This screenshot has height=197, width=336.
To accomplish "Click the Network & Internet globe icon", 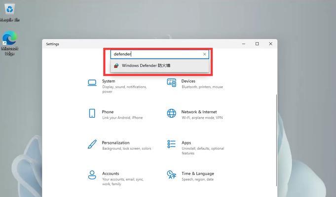I will pyautogui.click(x=172, y=113).
